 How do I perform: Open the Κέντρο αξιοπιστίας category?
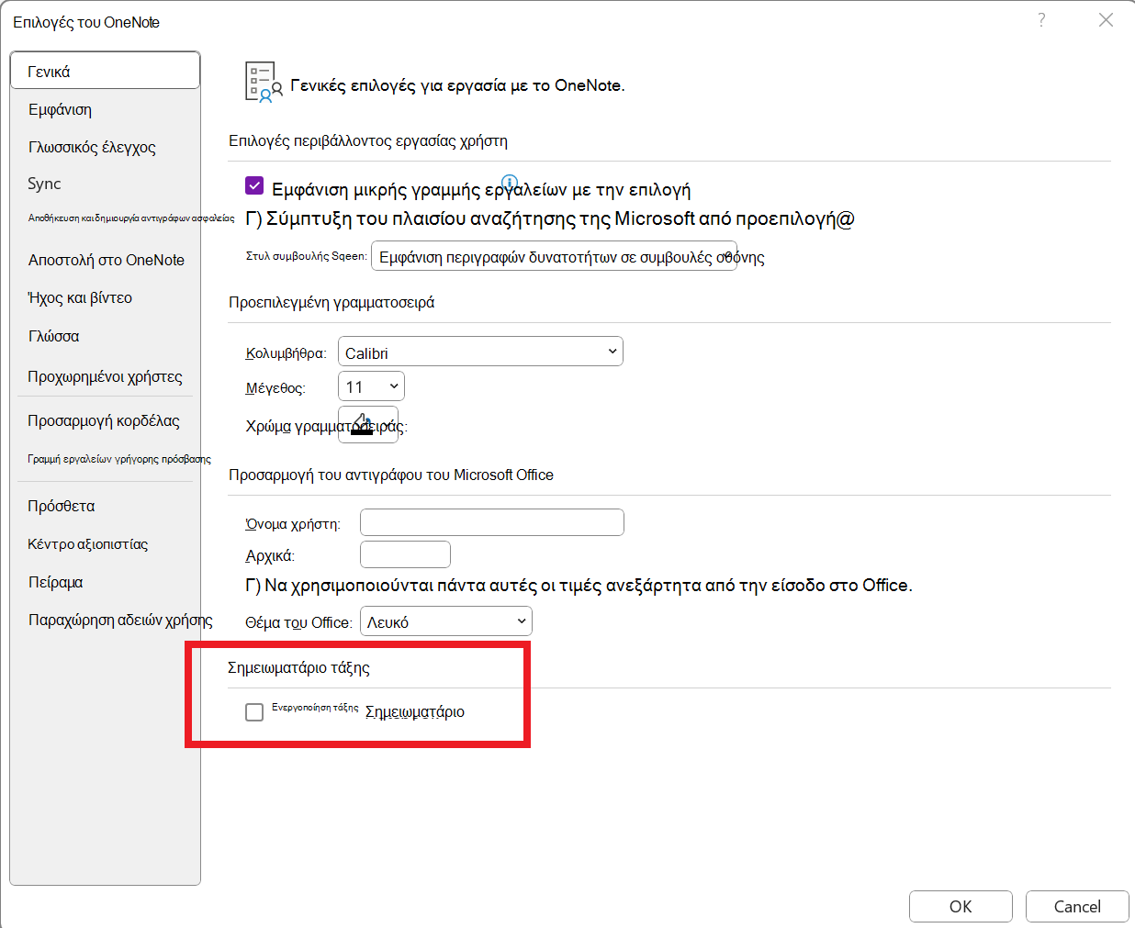coord(87,544)
